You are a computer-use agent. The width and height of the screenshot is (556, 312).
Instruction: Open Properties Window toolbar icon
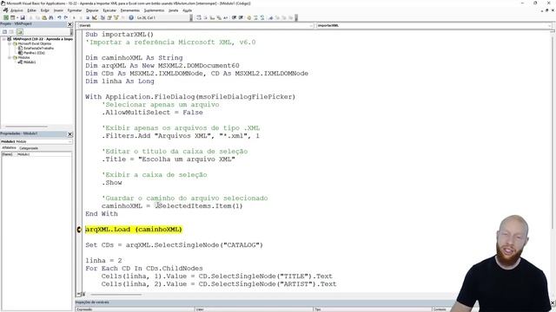pyautogui.click(x=109, y=17)
